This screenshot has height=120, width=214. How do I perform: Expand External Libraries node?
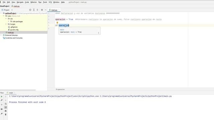[x=1, y=35]
